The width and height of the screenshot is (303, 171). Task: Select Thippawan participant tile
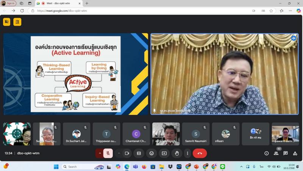tap(106, 134)
